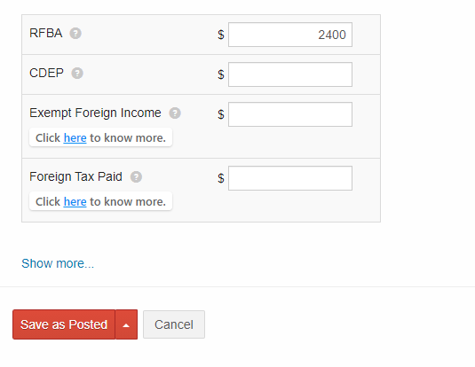Cancel the form
The image size is (475, 367).
(174, 324)
